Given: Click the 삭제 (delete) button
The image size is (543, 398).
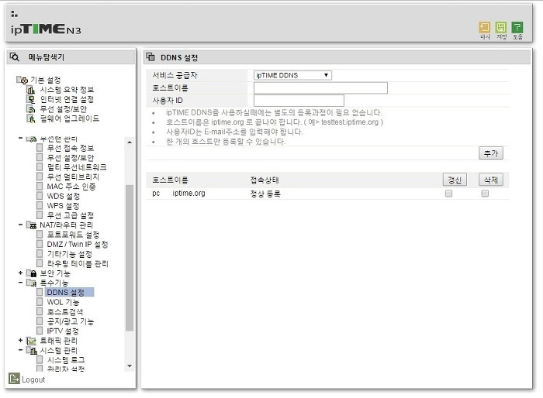Looking at the screenshot, I should click(x=491, y=180).
